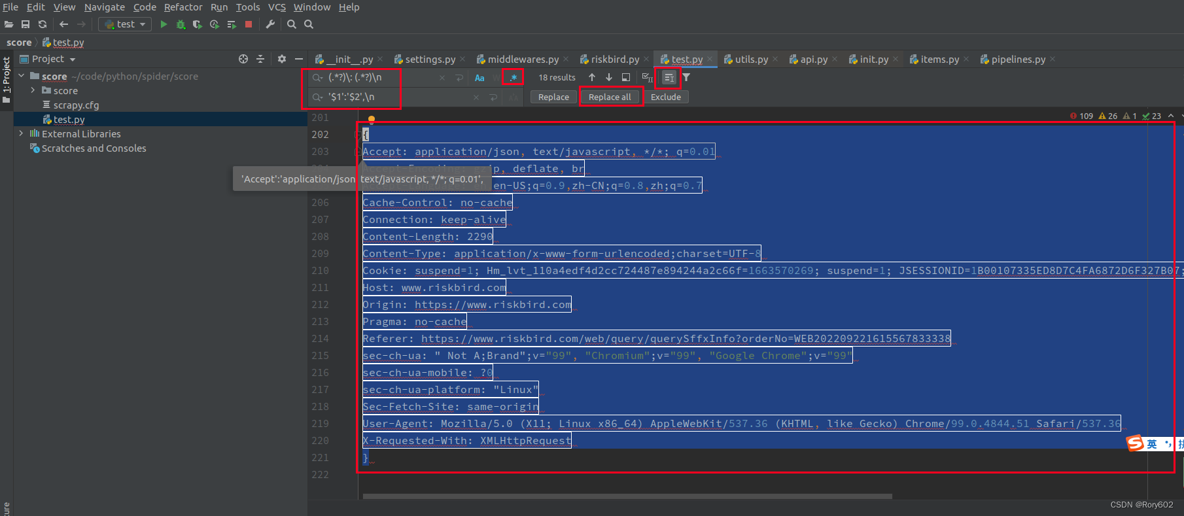The width and height of the screenshot is (1184, 516).
Task: Click the first magnifier search icon
Action: 292,24
